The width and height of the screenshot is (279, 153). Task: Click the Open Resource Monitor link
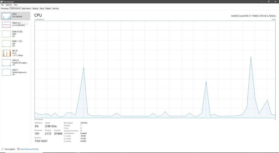tap(29, 149)
